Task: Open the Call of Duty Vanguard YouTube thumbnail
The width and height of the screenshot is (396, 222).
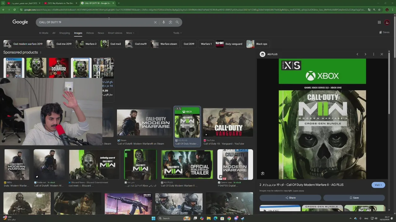Action: coord(228,122)
